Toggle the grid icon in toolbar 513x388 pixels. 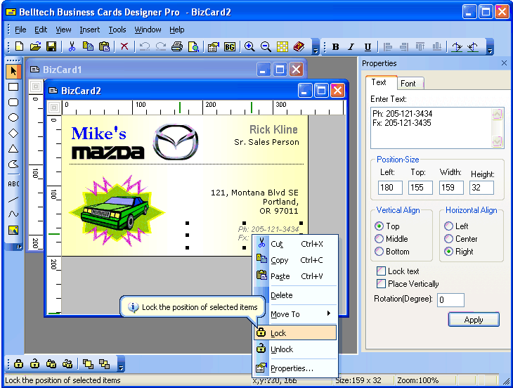[x=282, y=46]
